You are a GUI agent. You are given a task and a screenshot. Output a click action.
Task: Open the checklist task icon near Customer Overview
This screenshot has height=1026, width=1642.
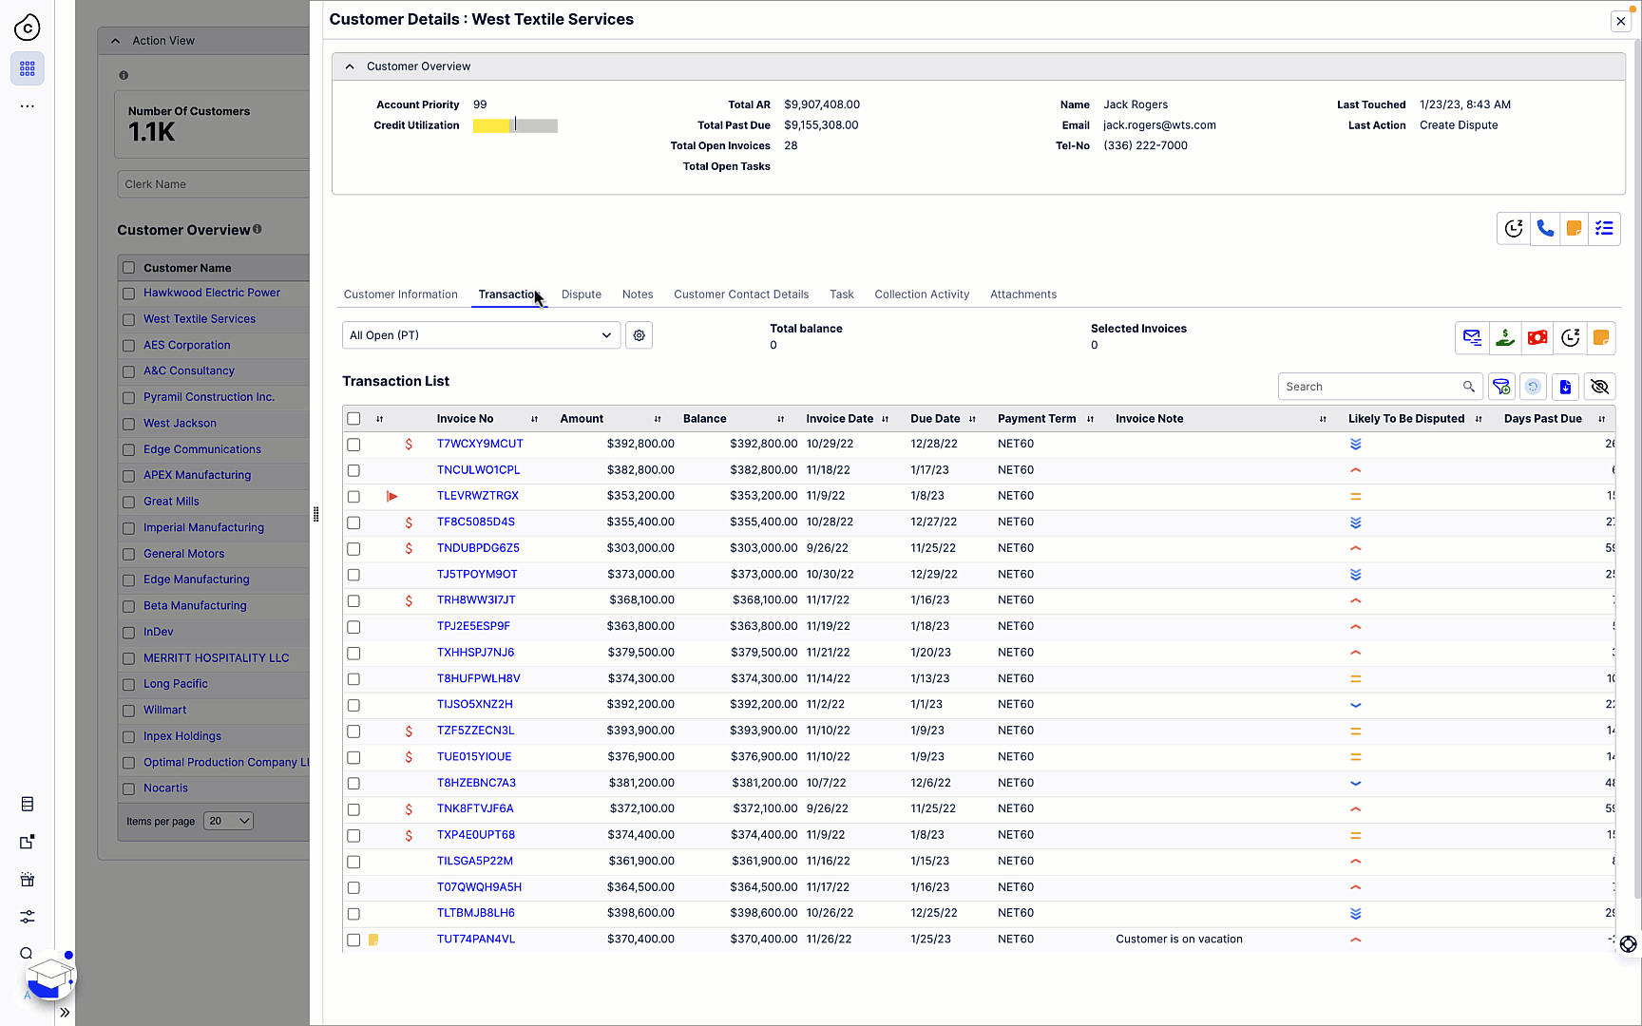tap(1604, 228)
